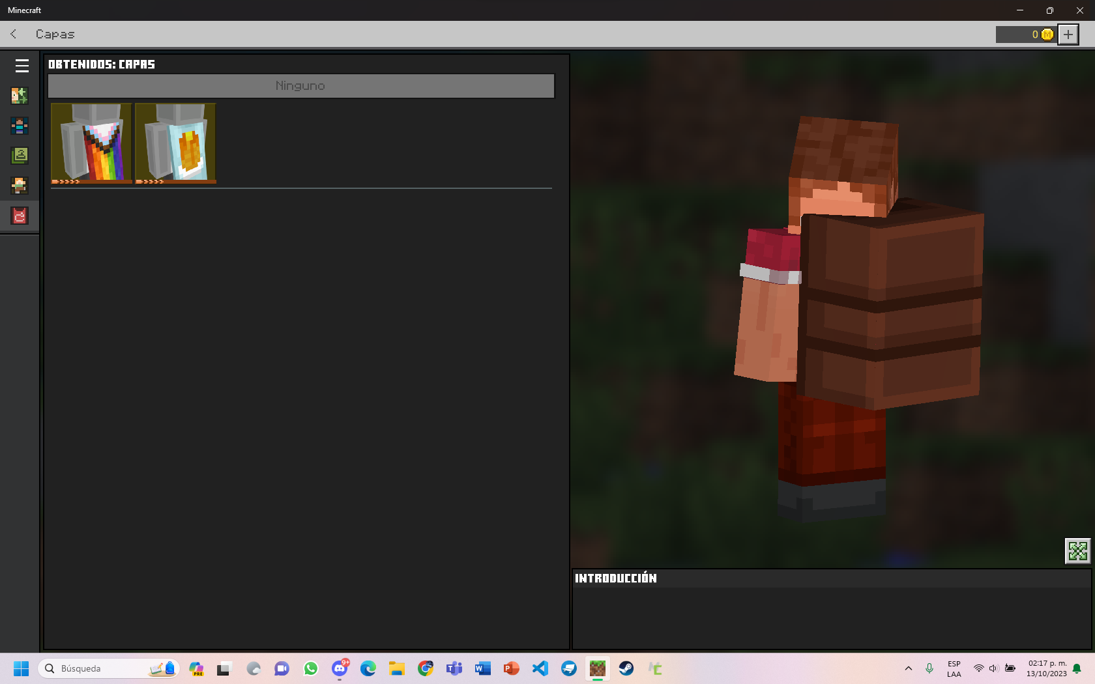
Task: Open WhatsApp from the taskbar
Action: 311,668
